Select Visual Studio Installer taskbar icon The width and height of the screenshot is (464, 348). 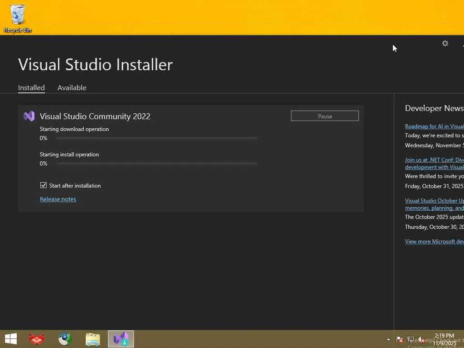[x=121, y=339]
